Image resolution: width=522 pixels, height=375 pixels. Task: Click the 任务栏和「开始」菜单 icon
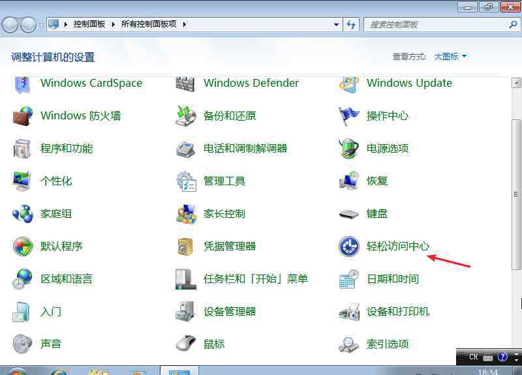(x=185, y=279)
